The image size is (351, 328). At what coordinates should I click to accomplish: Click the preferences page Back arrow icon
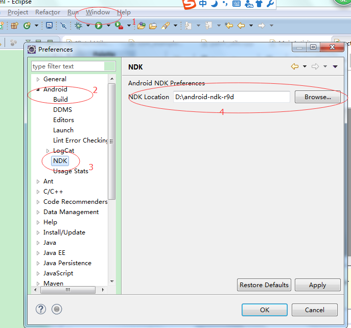pyautogui.click(x=295, y=66)
